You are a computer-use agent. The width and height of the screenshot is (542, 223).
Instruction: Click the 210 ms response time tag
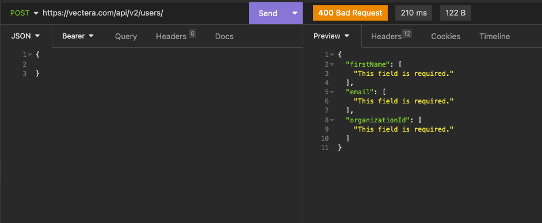(414, 13)
